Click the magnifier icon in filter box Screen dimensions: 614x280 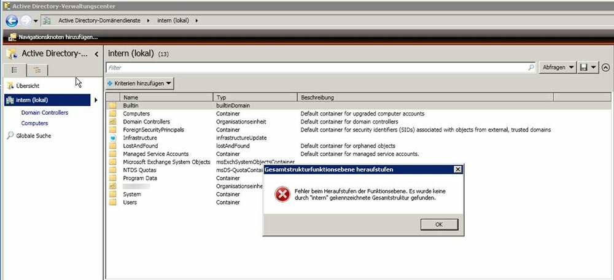point(531,68)
